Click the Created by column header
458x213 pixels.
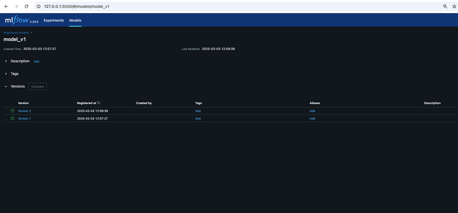pyautogui.click(x=144, y=103)
